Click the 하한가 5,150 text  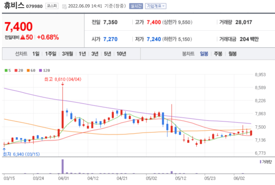[x=177, y=39]
